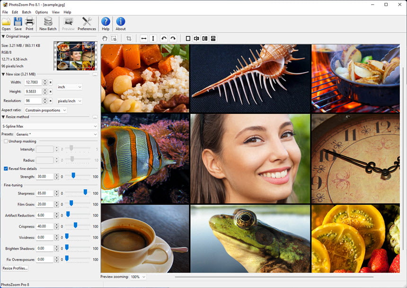This screenshot has height=288, width=407.
Task: Collapse the New size section
Action: (3, 74)
